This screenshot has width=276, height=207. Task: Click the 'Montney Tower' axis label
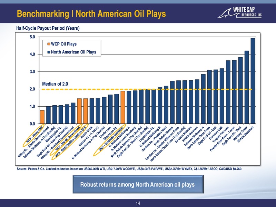(x=240, y=134)
